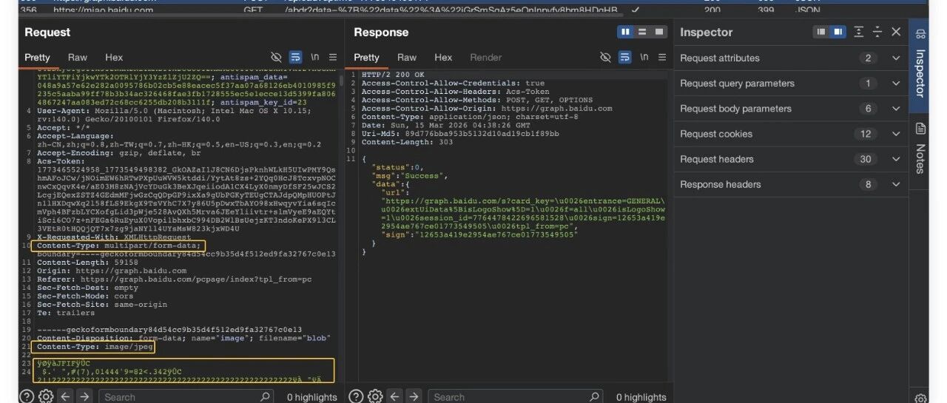This screenshot has height=403, width=947.
Task: Select stacked top-bottom request/response layout
Action: (641, 32)
